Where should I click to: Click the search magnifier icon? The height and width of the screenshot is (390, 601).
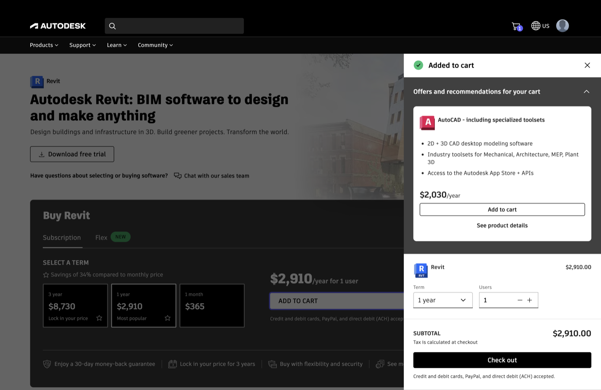point(113,26)
